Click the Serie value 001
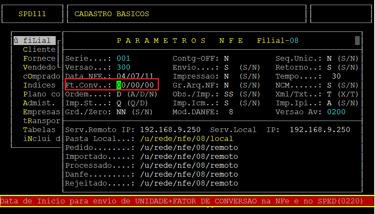This screenshot has width=375, height=214. [x=123, y=59]
